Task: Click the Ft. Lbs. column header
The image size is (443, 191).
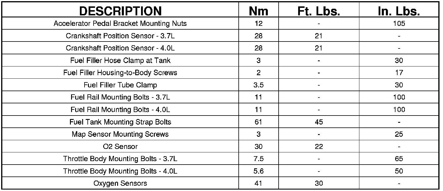Action: click(319, 11)
